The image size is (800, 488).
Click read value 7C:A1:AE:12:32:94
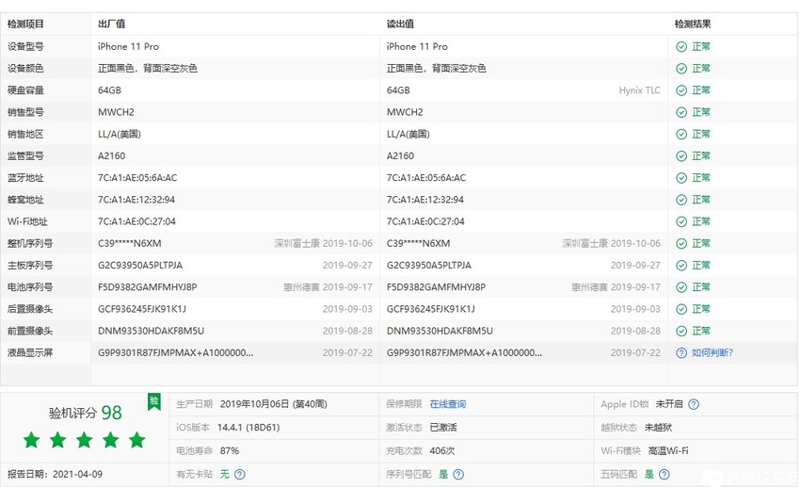[425, 200]
